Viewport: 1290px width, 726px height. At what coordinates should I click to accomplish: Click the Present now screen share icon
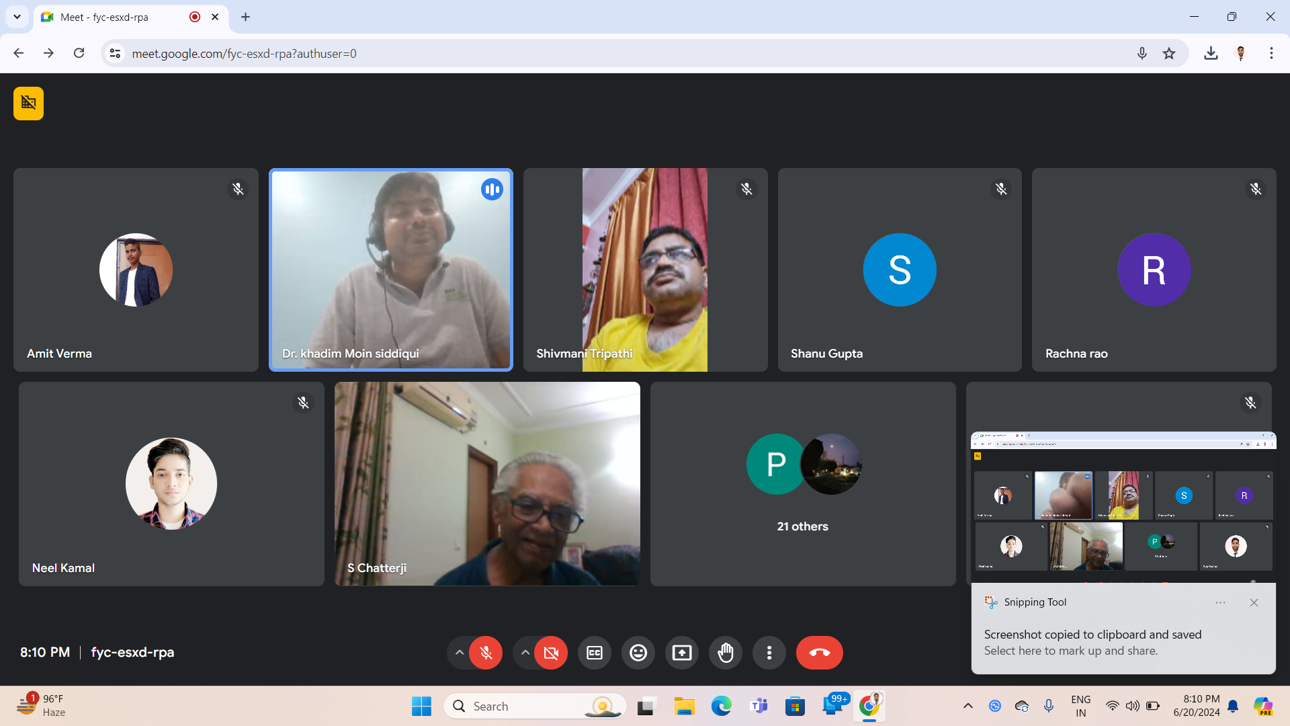(681, 653)
